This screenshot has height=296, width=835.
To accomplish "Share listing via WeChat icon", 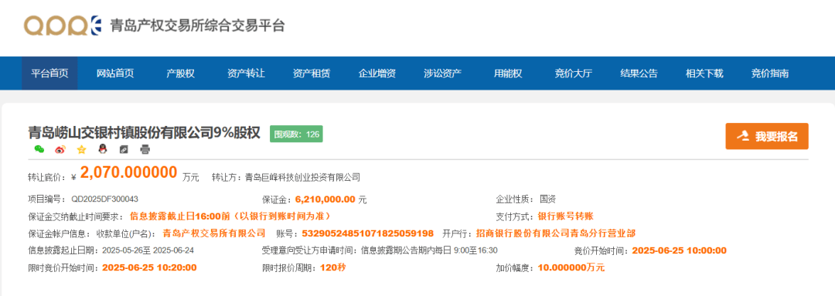I will pos(39,149).
